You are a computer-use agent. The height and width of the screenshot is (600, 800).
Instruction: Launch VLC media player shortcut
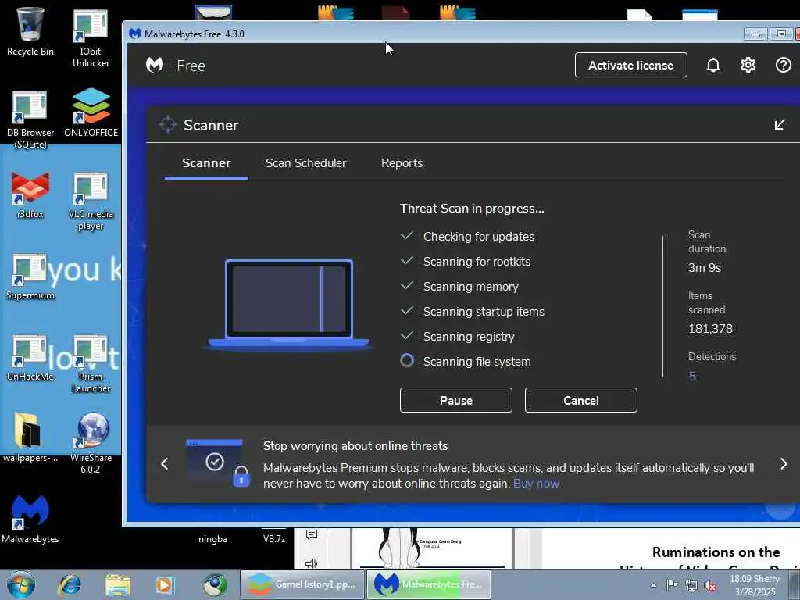pyautogui.click(x=91, y=202)
